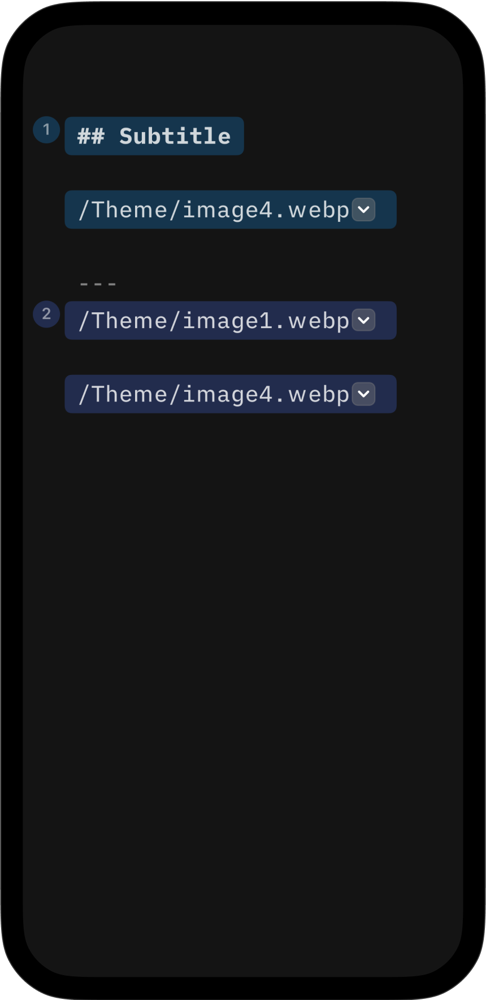Tap the highlighted heading block under marker 1
The height and width of the screenshot is (1000, 486).
pos(154,136)
